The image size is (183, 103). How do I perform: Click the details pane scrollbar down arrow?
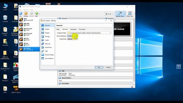point(134,85)
